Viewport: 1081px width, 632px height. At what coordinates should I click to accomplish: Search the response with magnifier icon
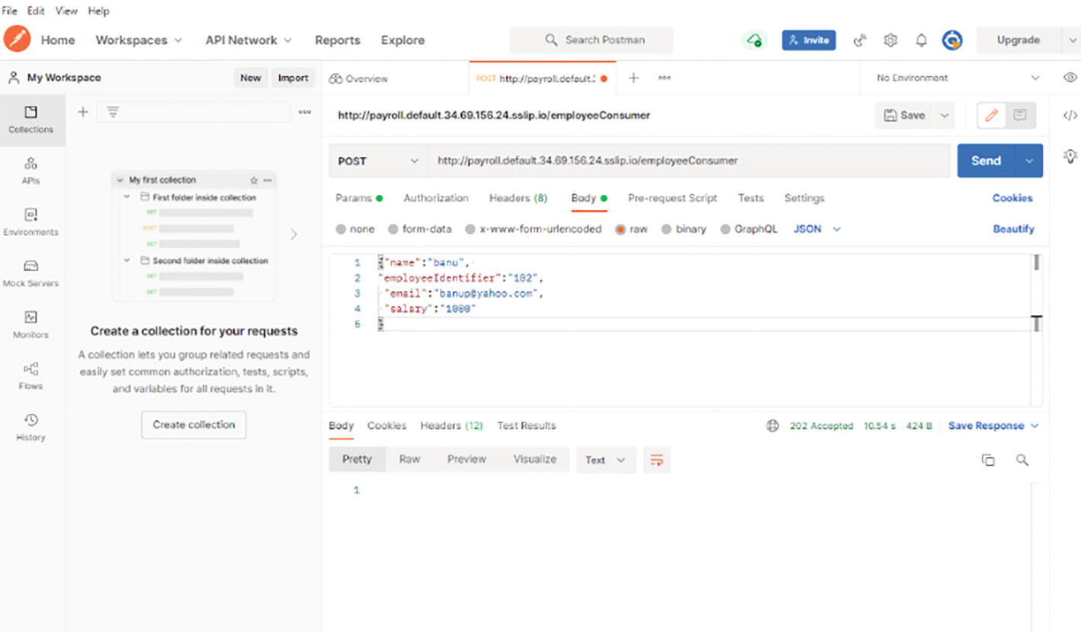pyautogui.click(x=1022, y=460)
